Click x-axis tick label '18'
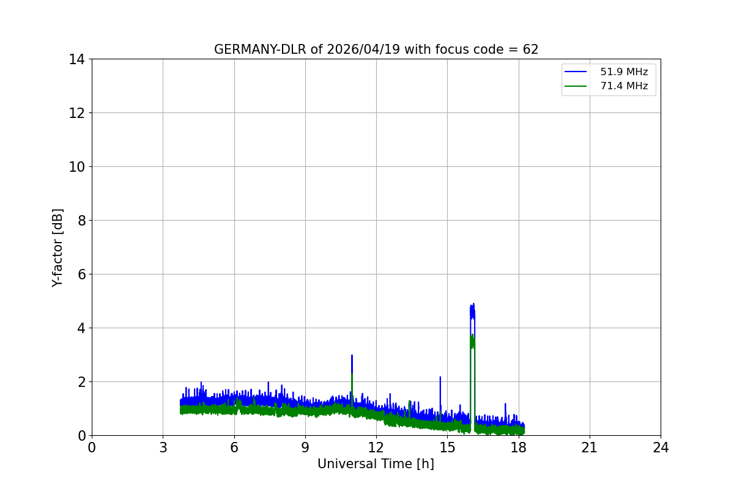 519,447
